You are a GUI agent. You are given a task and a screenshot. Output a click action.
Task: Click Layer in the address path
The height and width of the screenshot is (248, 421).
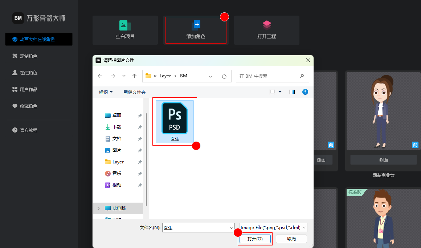[x=165, y=76]
